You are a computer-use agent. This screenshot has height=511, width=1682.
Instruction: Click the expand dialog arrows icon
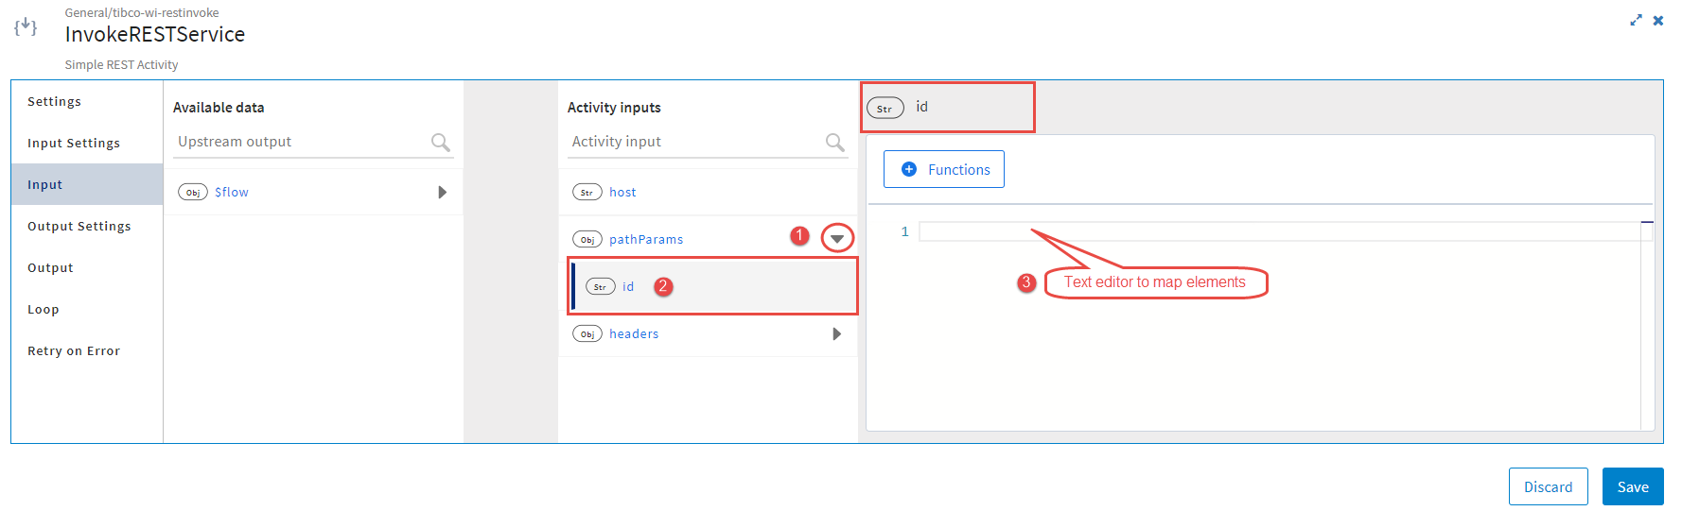tap(1636, 20)
